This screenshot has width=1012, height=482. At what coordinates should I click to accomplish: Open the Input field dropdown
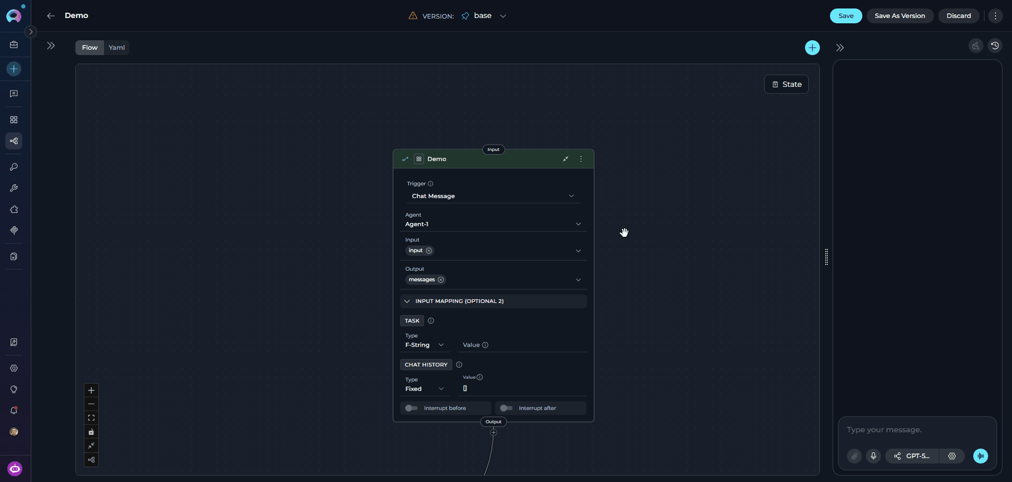[578, 251]
